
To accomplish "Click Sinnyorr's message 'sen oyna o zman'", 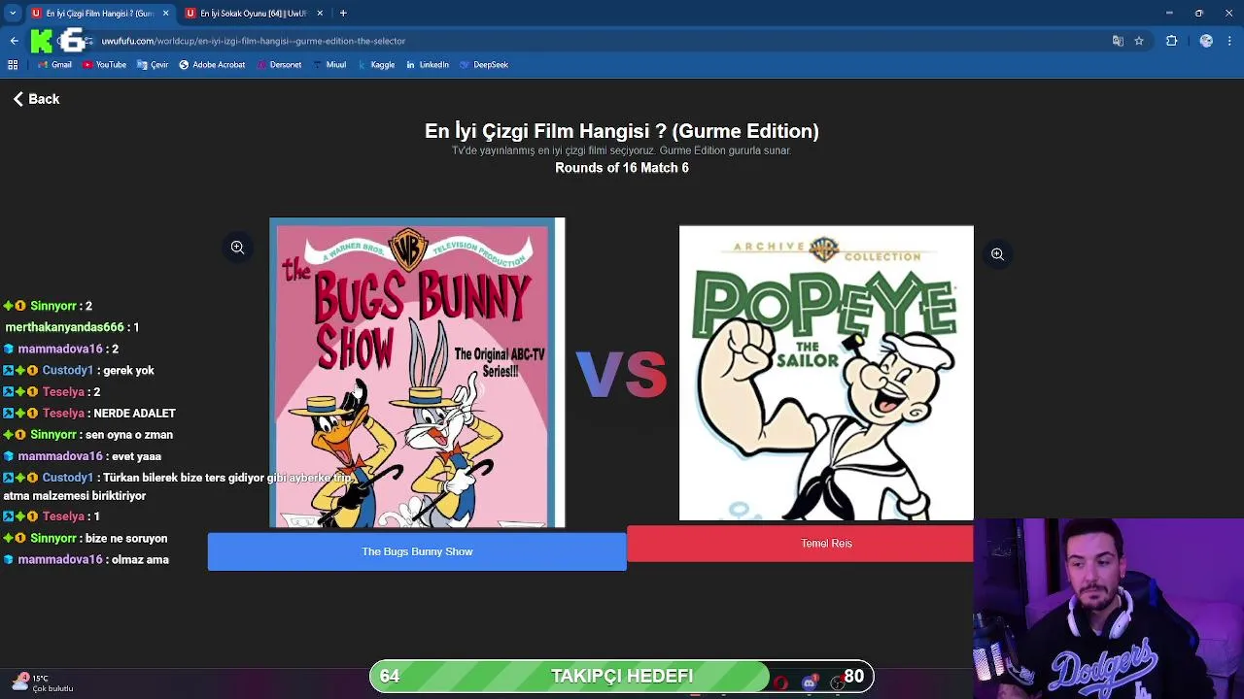I will [129, 435].
